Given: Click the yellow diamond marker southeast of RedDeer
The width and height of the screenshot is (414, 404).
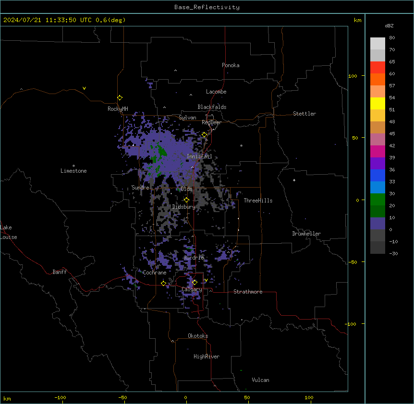Looking at the screenshot, I should click(205, 135).
